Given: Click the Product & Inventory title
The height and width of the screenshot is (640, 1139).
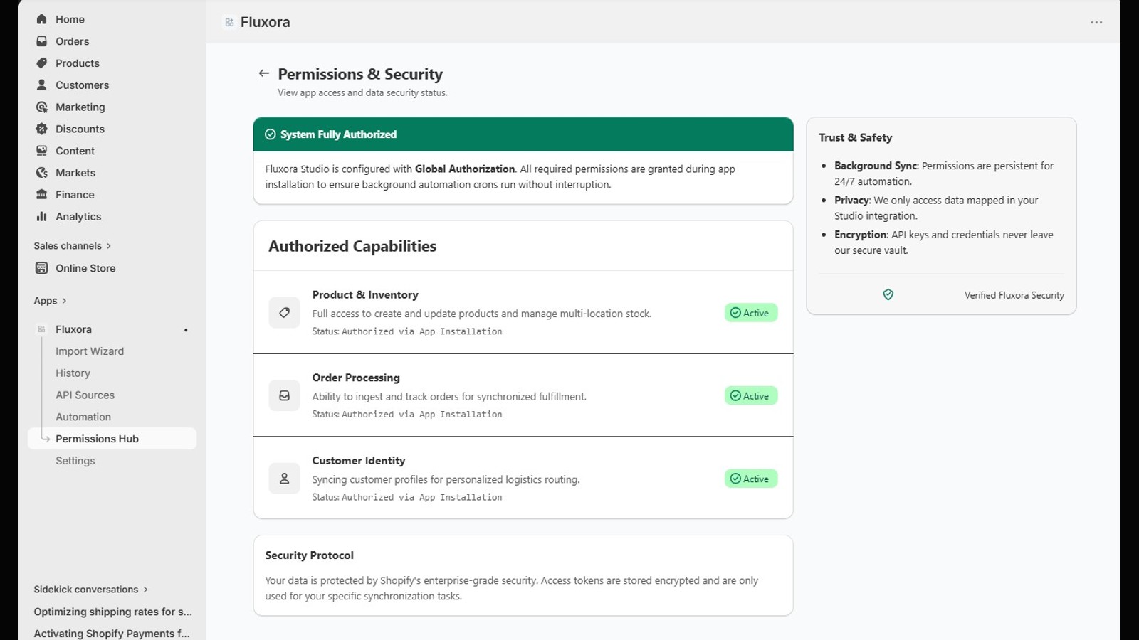Looking at the screenshot, I should pyautogui.click(x=364, y=294).
